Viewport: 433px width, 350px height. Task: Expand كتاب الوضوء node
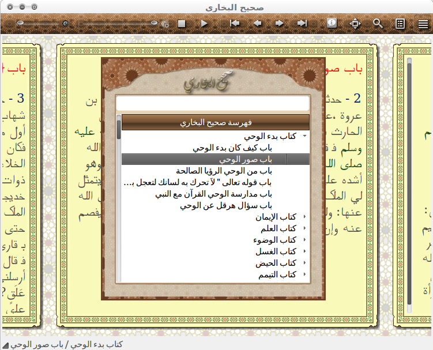pos(304,240)
